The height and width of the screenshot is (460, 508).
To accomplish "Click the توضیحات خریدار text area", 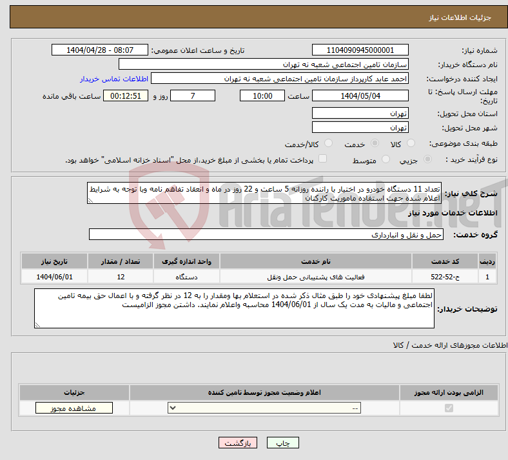I will (x=234, y=308).
